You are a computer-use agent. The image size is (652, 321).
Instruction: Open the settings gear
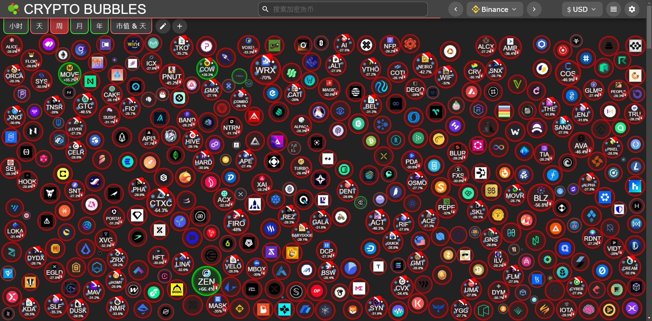click(632, 9)
